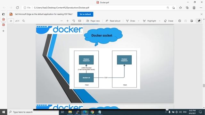Viewport: 205px width, 115px height.
Task: Click the browser forward arrow
Action: point(11,8)
